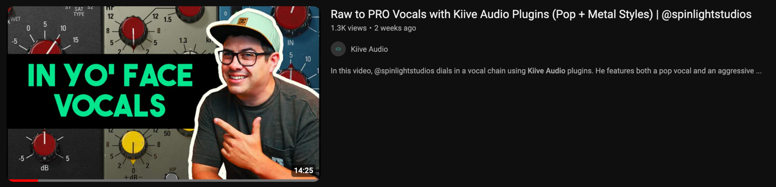
Task: Click the 14:25 duration badge
Action: coord(304,171)
